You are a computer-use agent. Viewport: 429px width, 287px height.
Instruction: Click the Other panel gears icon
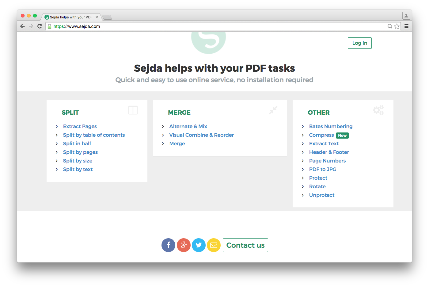coord(378,110)
